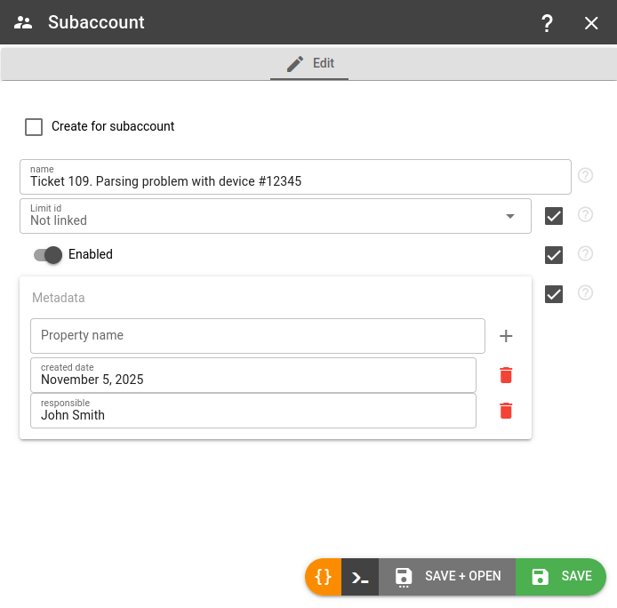Delete the created date metadata entry
The width and height of the screenshot is (617, 608).
506,375
